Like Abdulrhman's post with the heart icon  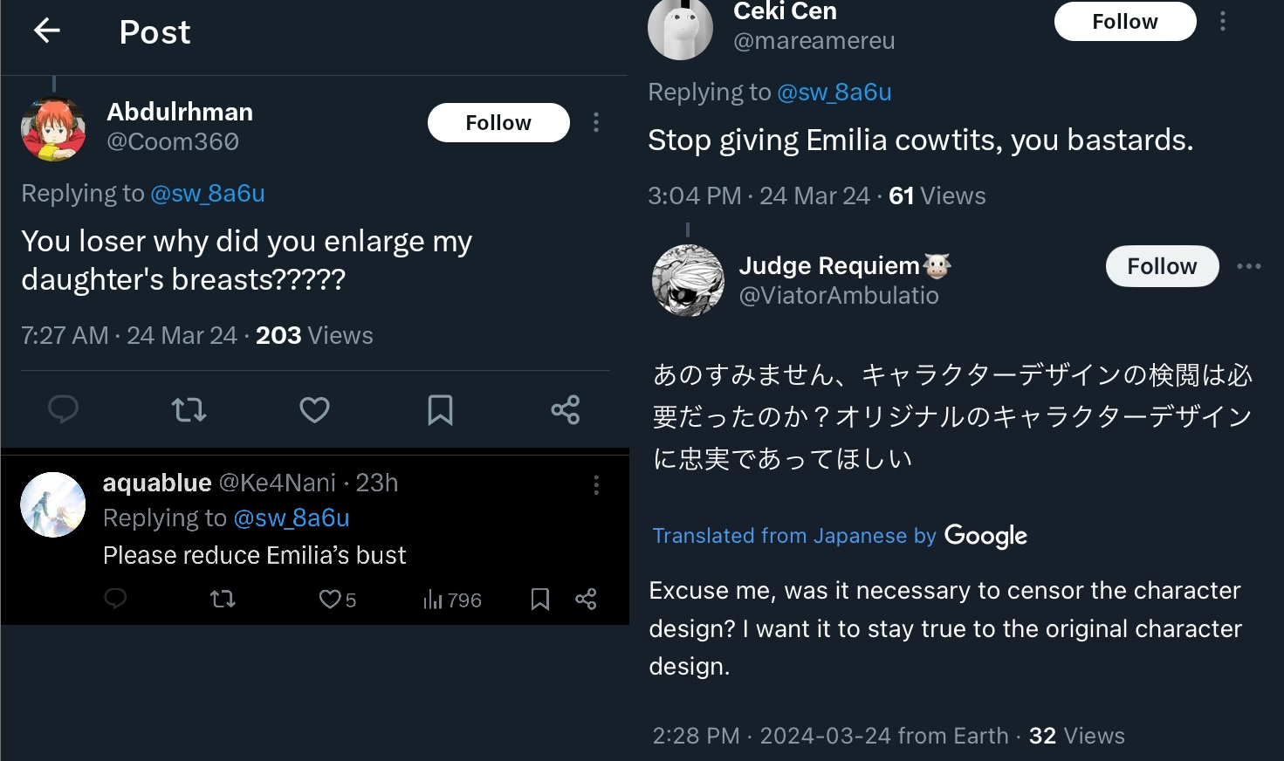click(314, 409)
